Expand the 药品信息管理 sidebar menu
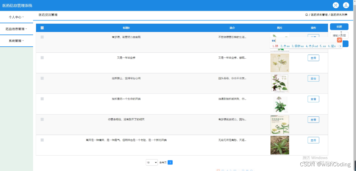Screen dimensions: 356x171 pyautogui.click(x=16, y=29)
